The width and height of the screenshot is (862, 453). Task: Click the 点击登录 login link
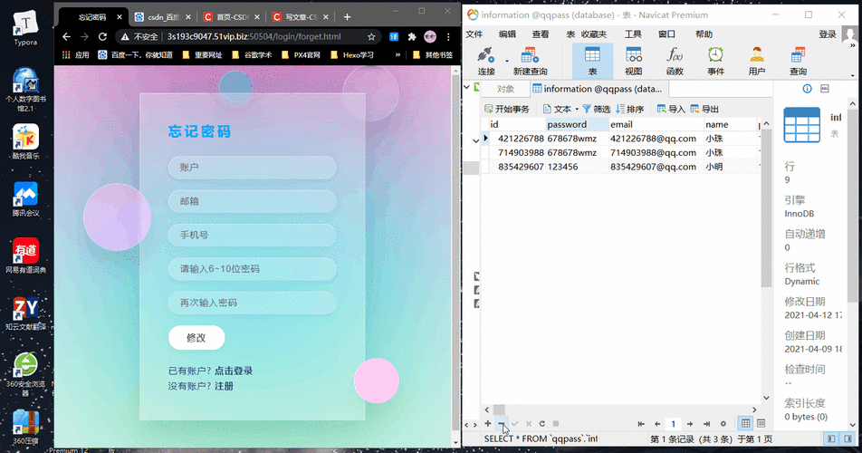(x=234, y=371)
